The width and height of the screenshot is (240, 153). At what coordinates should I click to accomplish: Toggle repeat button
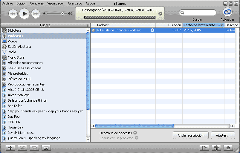[x=34, y=148]
